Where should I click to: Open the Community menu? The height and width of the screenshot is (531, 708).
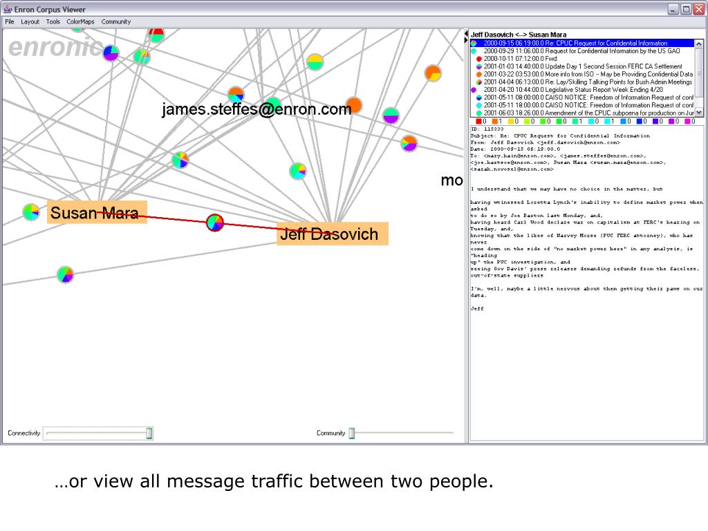pyautogui.click(x=115, y=21)
